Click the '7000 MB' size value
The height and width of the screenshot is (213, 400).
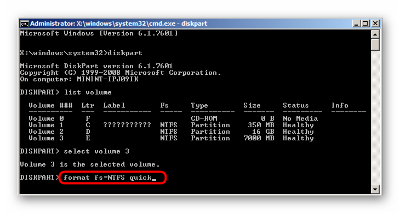point(259,138)
